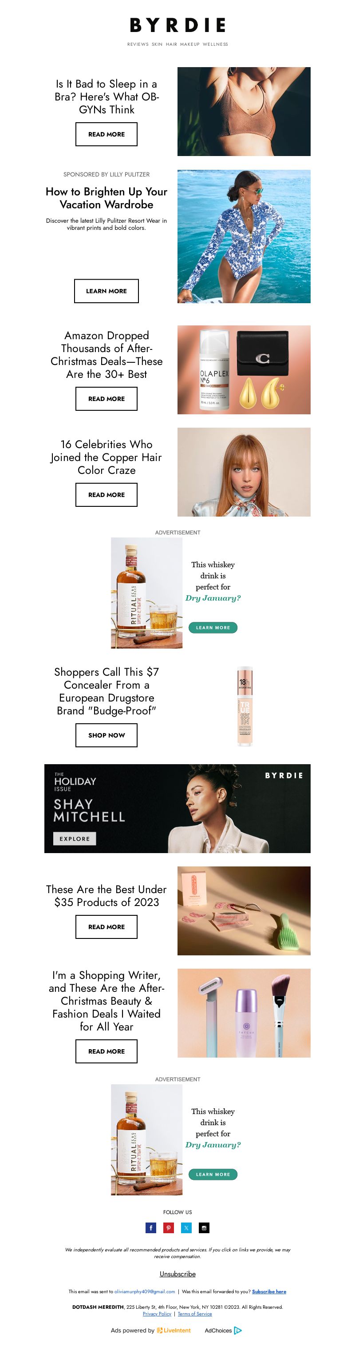Screen dimensions: 355x1347
Task: Open the WELLNESS navigation item
Action: [x=215, y=44]
